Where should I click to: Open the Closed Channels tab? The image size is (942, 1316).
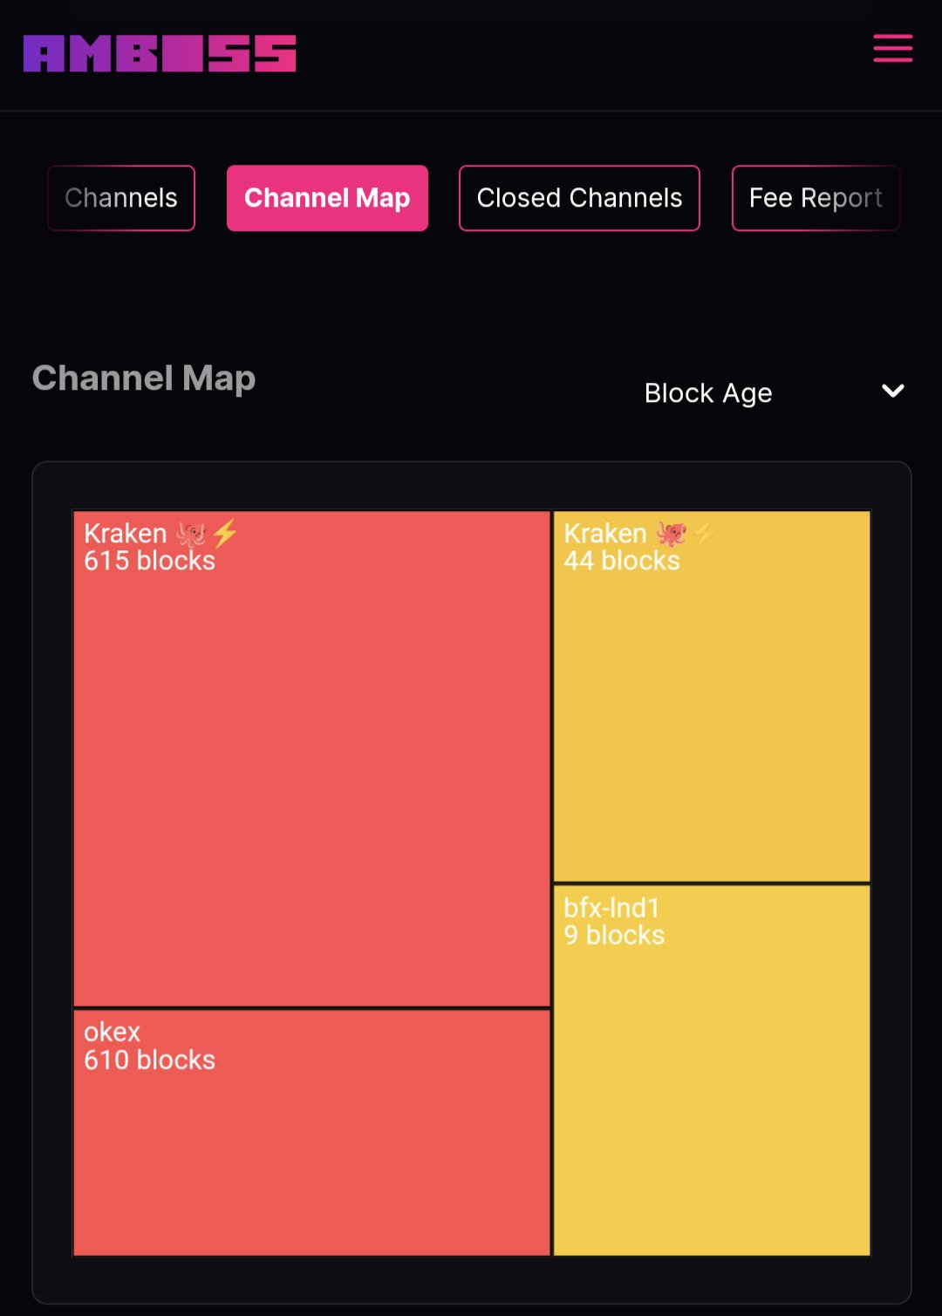579,198
